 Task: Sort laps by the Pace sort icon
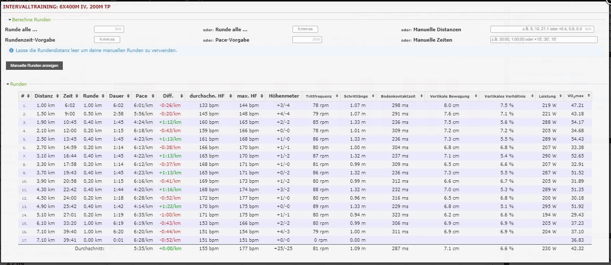click(x=152, y=96)
